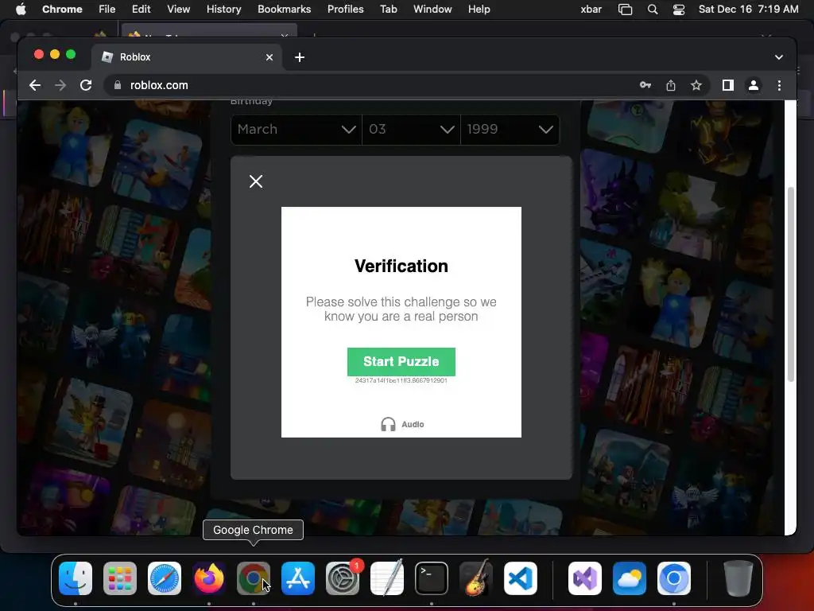This screenshot has width=814, height=611.
Task: Click the Audio headphones option
Action: pyautogui.click(x=402, y=425)
